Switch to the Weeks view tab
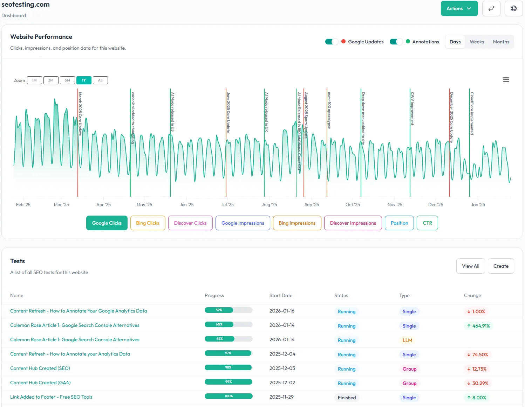Screen dimensions: 525x407 click(x=477, y=41)
